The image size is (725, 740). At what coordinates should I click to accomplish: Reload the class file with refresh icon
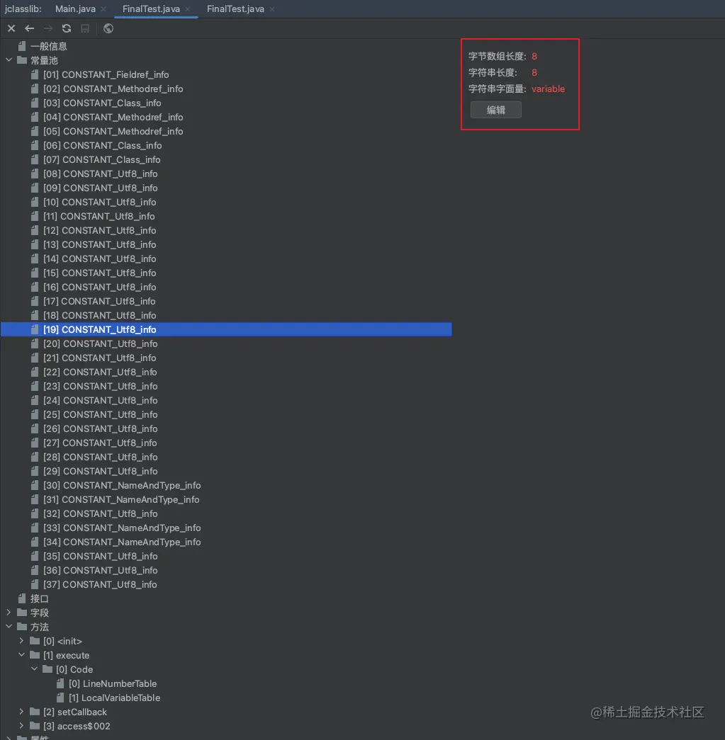click(67, 28)
